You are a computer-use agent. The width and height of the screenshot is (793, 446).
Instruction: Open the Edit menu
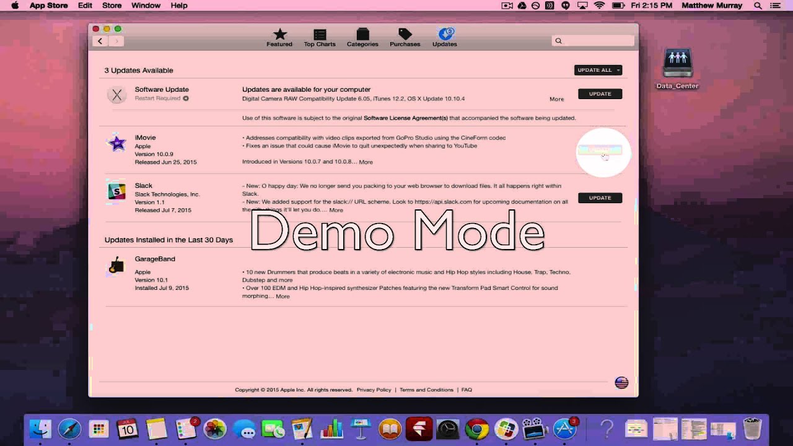tap(85, 6)
